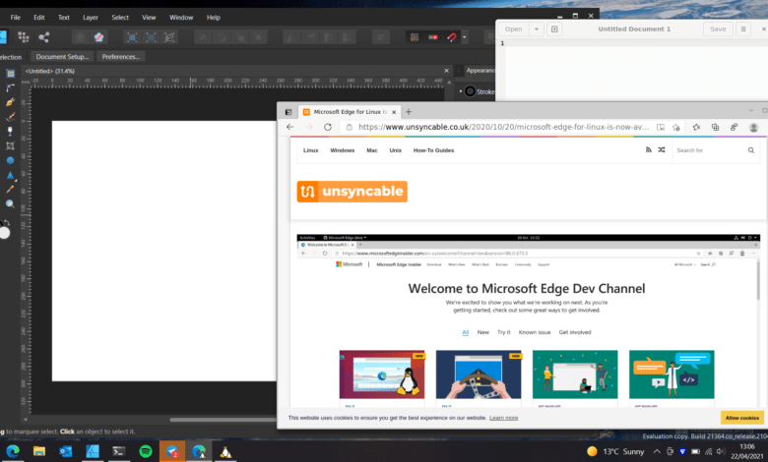
Task: Open Outlook from the taskbar
Action: coord(66,451)
